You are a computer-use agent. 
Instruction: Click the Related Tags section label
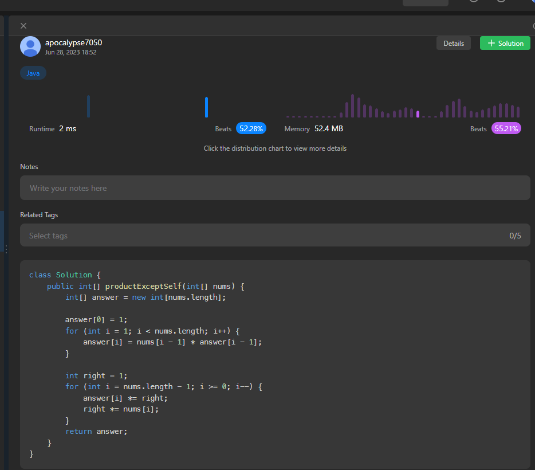(39, 215)
